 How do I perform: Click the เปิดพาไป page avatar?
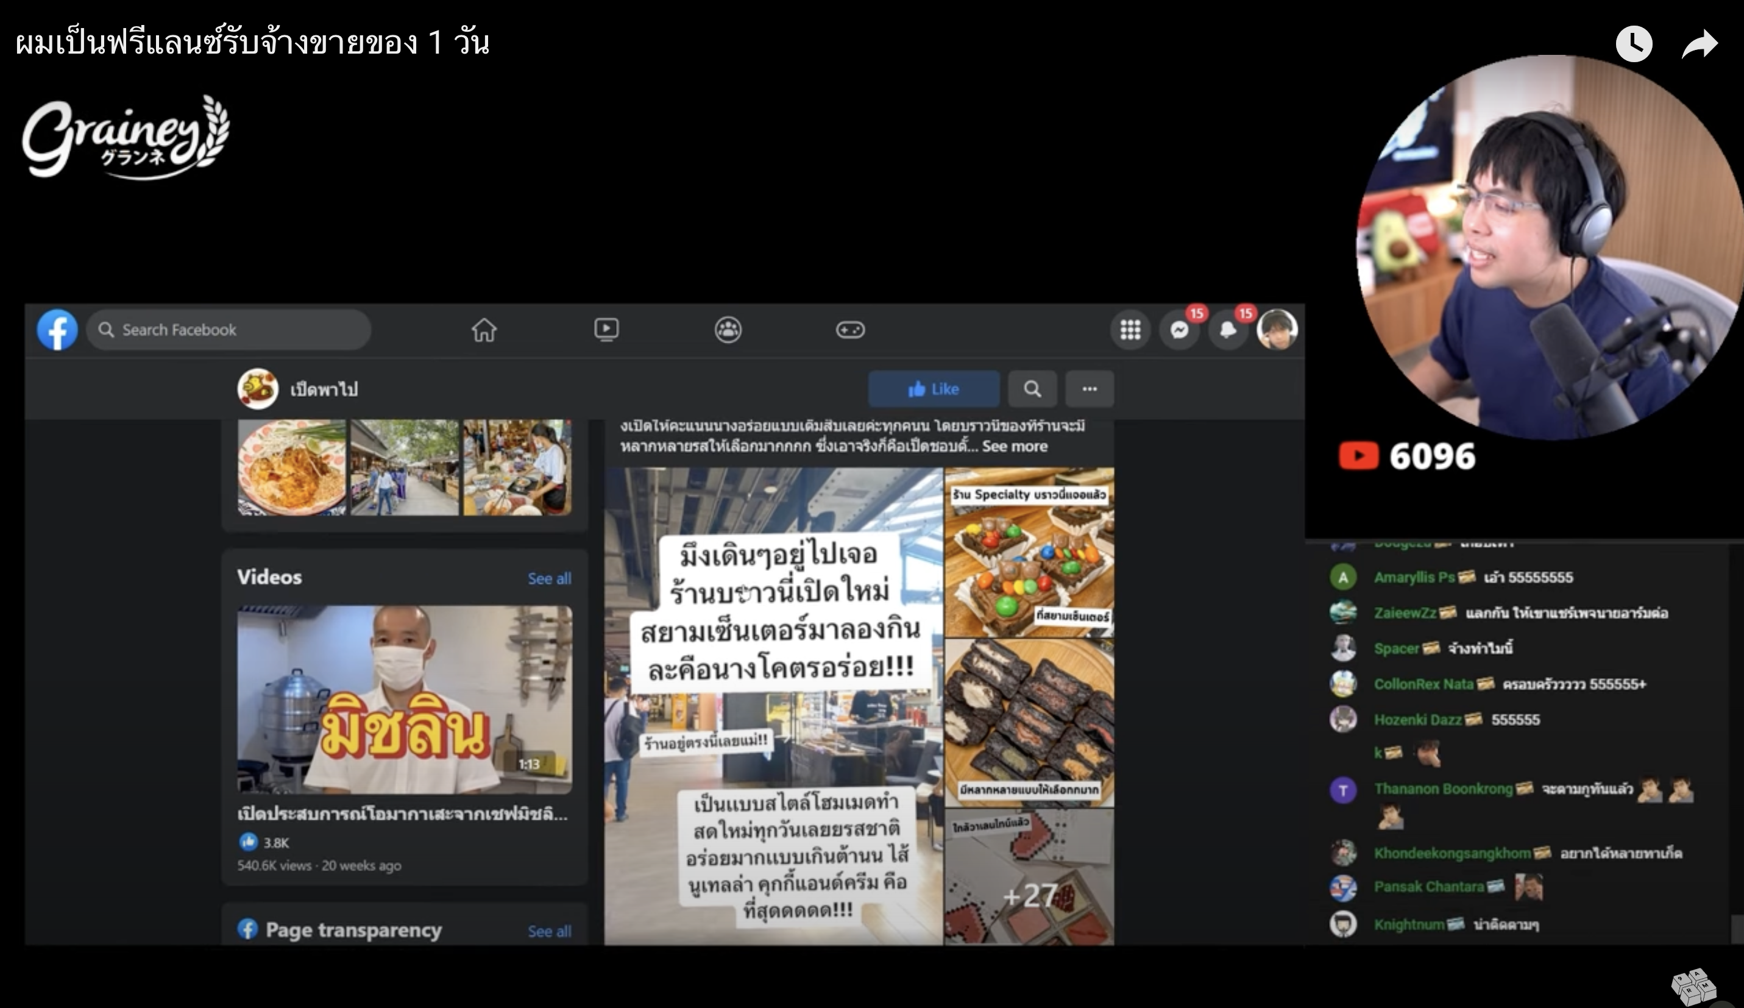pos(257,388)
